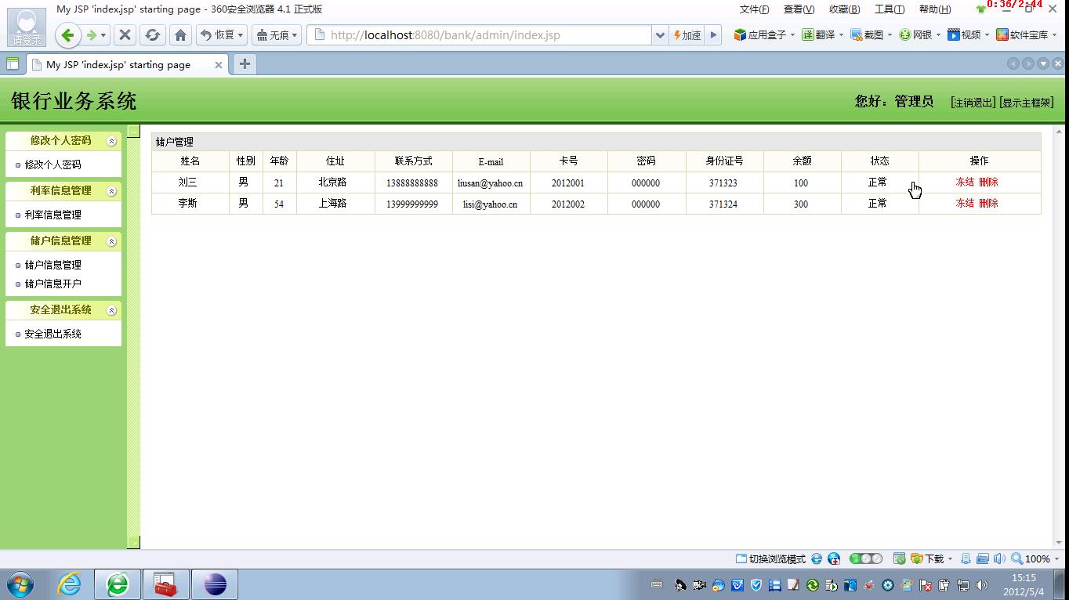
Task: Click the browser back arrow button
Action: coord(67,35)
